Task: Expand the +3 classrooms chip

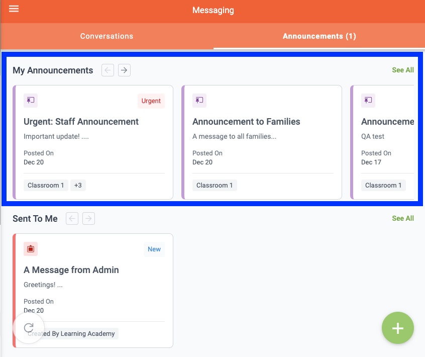Action: (x=78, y=185)
